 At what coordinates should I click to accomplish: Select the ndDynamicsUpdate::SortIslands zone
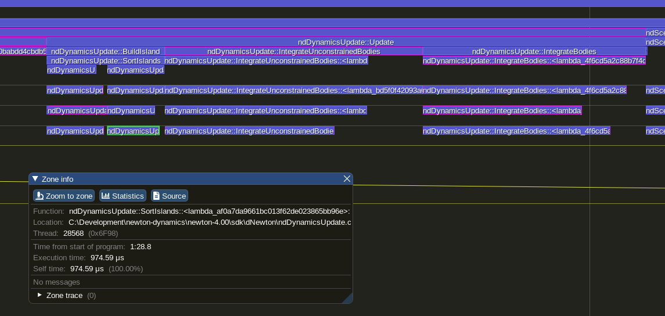105,60
